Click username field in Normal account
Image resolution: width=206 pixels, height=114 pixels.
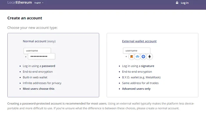[x=37, y=51]
